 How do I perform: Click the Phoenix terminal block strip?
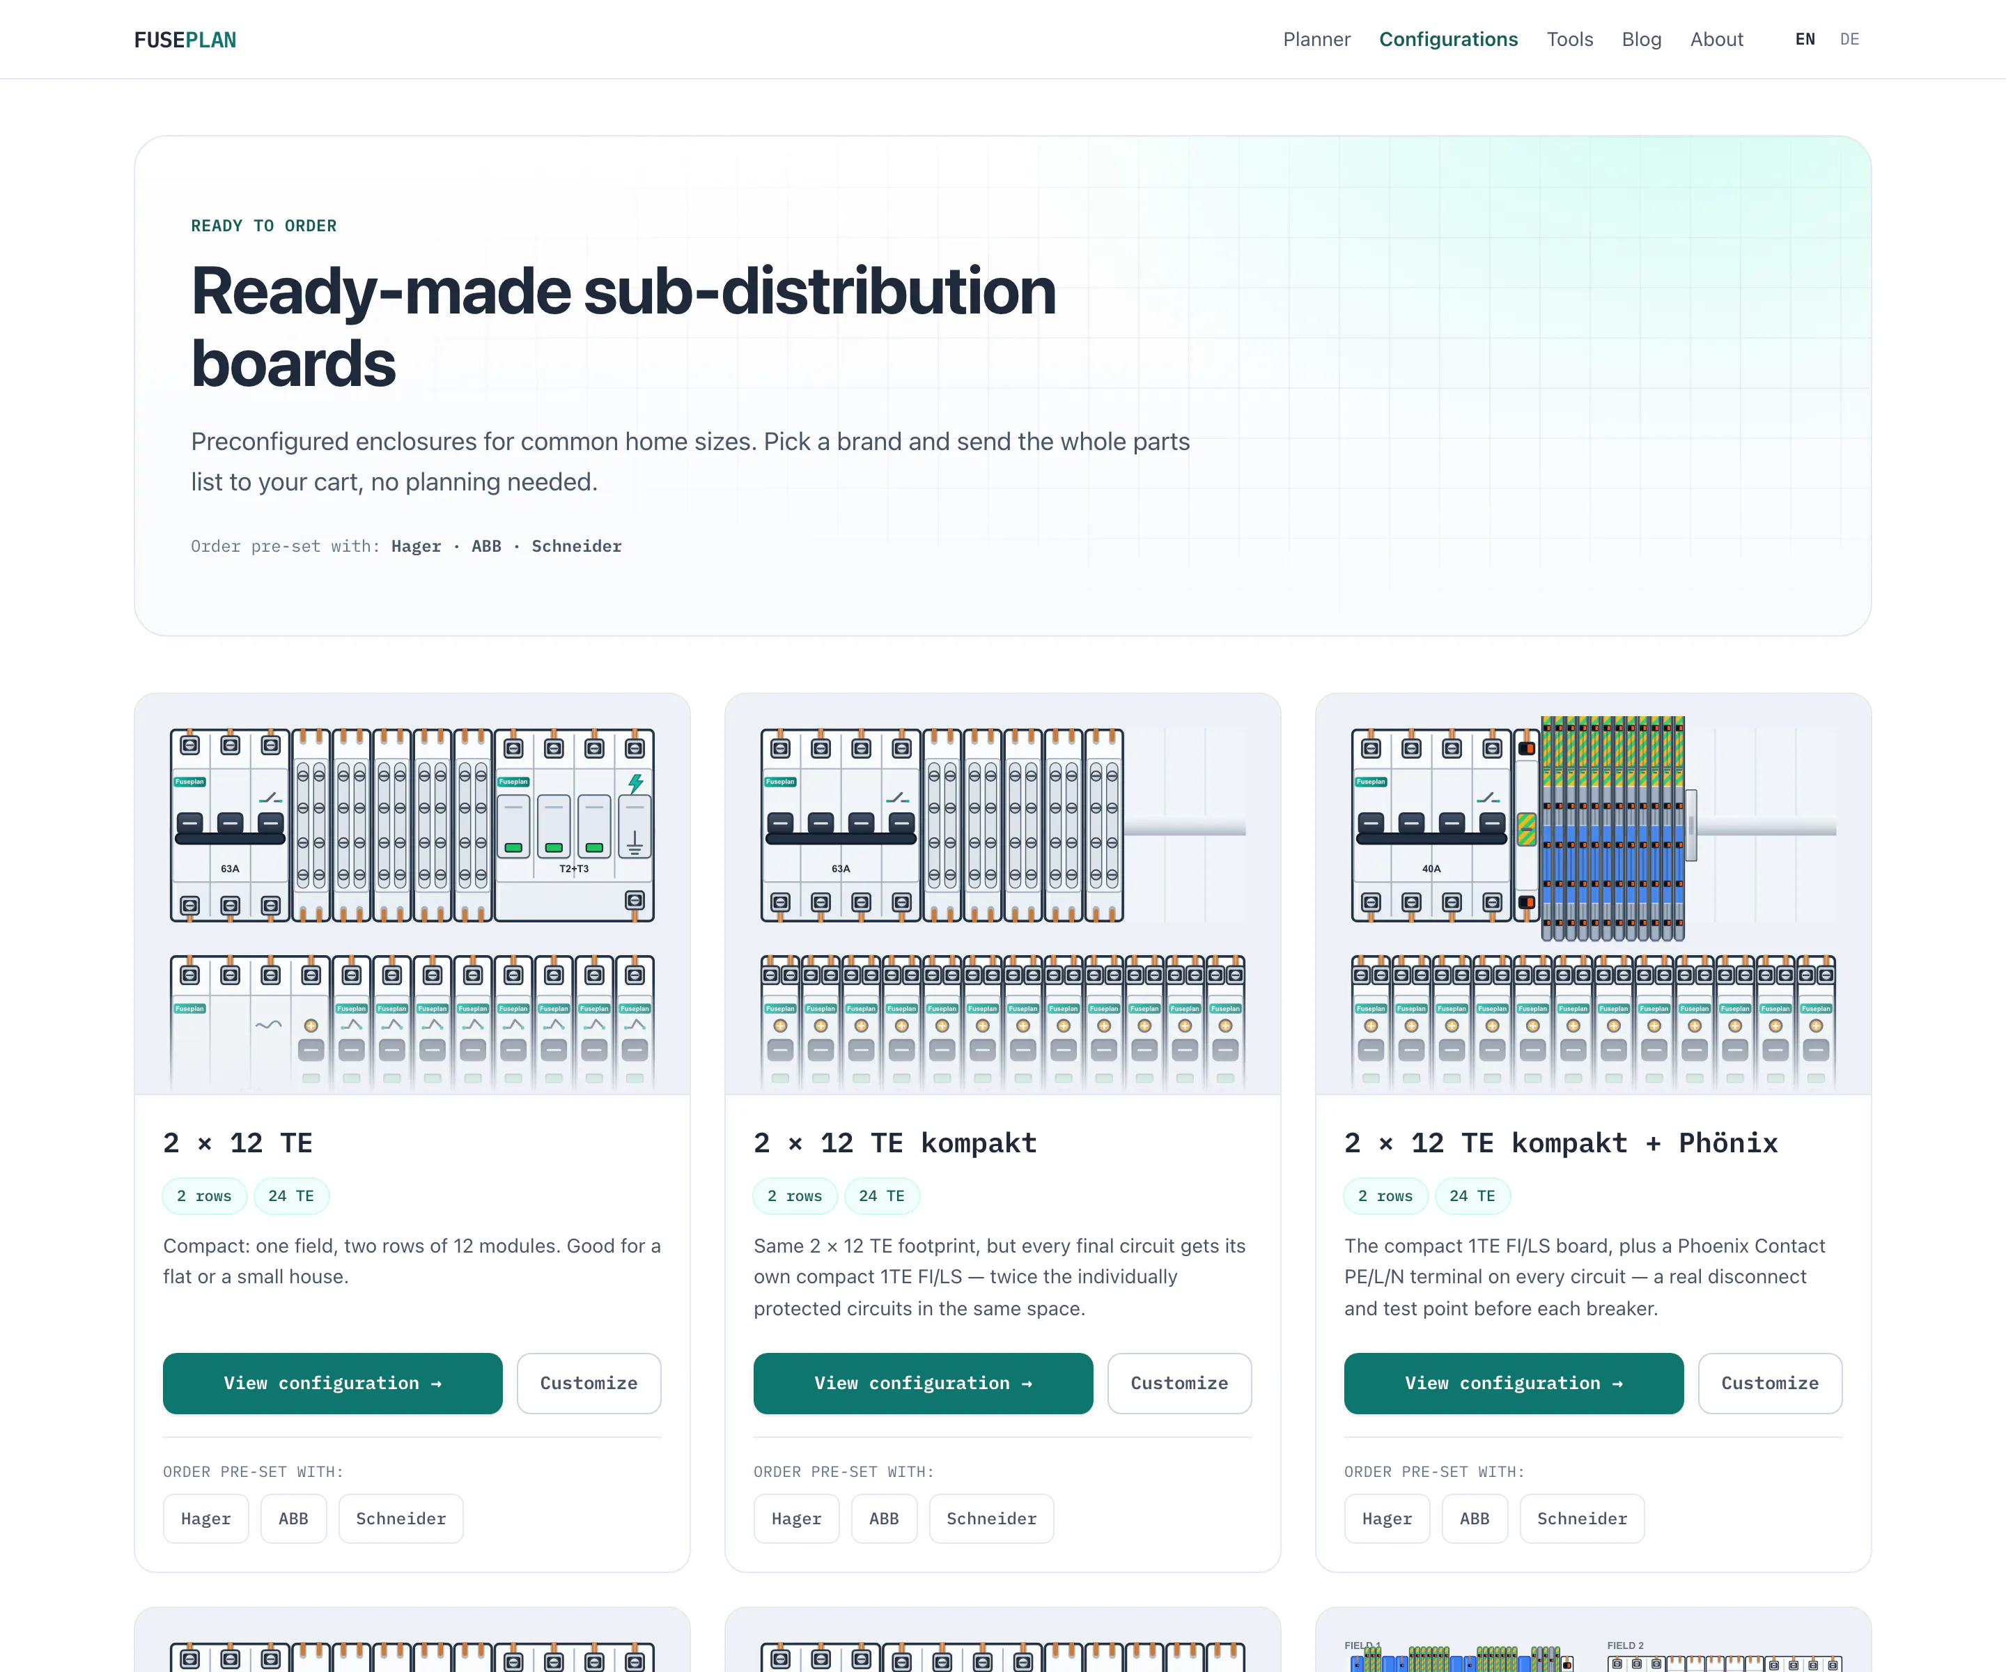[x=1612, y=829]
